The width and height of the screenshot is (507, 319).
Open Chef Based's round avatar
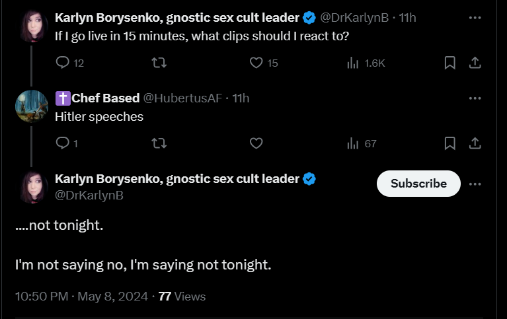point(32,106)
